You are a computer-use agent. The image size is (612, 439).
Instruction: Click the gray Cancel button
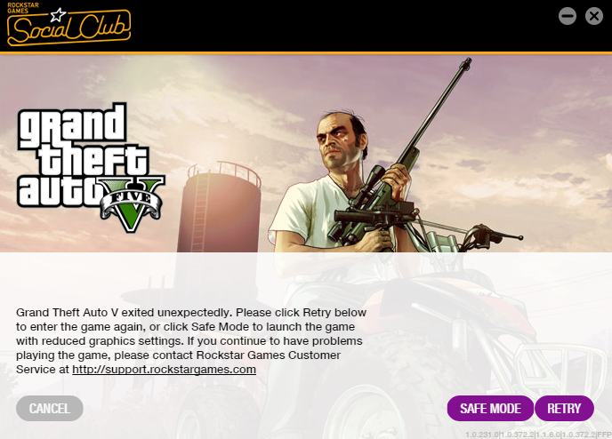(x=50, y=408)
